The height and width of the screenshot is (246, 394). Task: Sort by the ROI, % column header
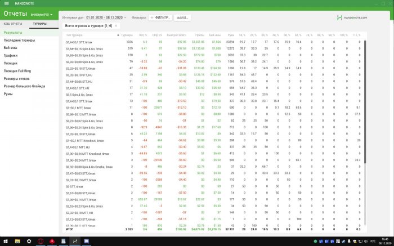[x=143, y=35]
